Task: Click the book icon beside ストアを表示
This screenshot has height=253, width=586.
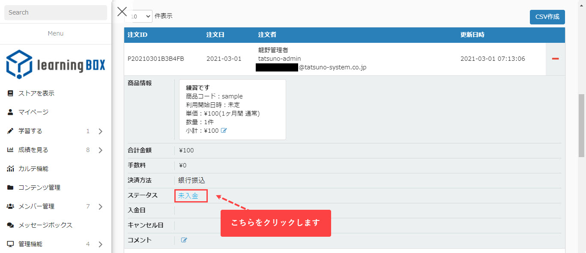Action: (10, 93)
